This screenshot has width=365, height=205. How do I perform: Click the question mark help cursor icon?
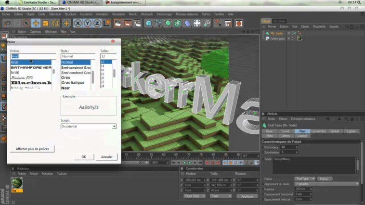coord(218,23)
